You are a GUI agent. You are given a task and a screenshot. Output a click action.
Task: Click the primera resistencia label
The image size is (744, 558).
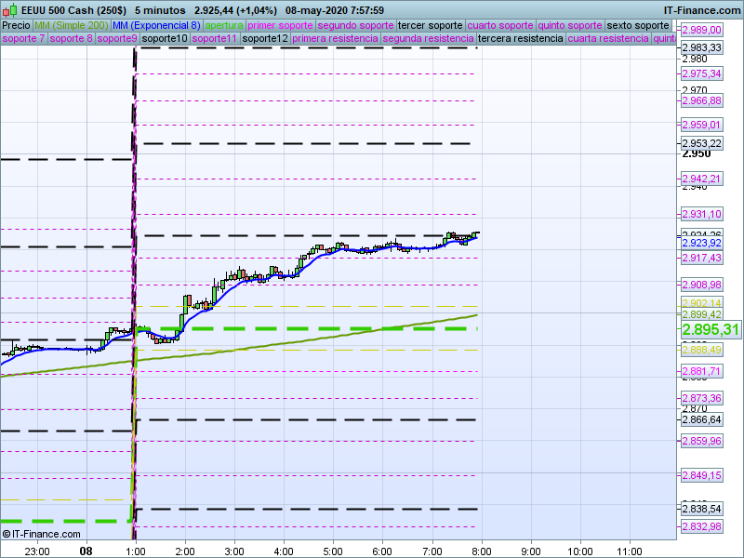click(x=335, y=39)
